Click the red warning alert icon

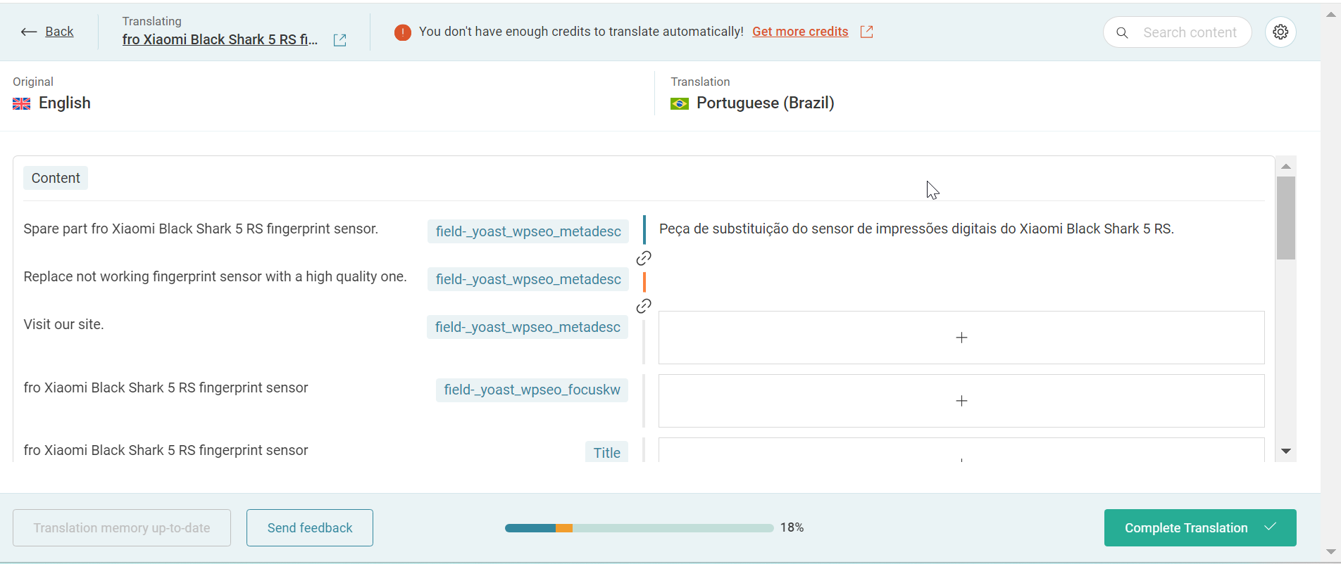(402, 32)
